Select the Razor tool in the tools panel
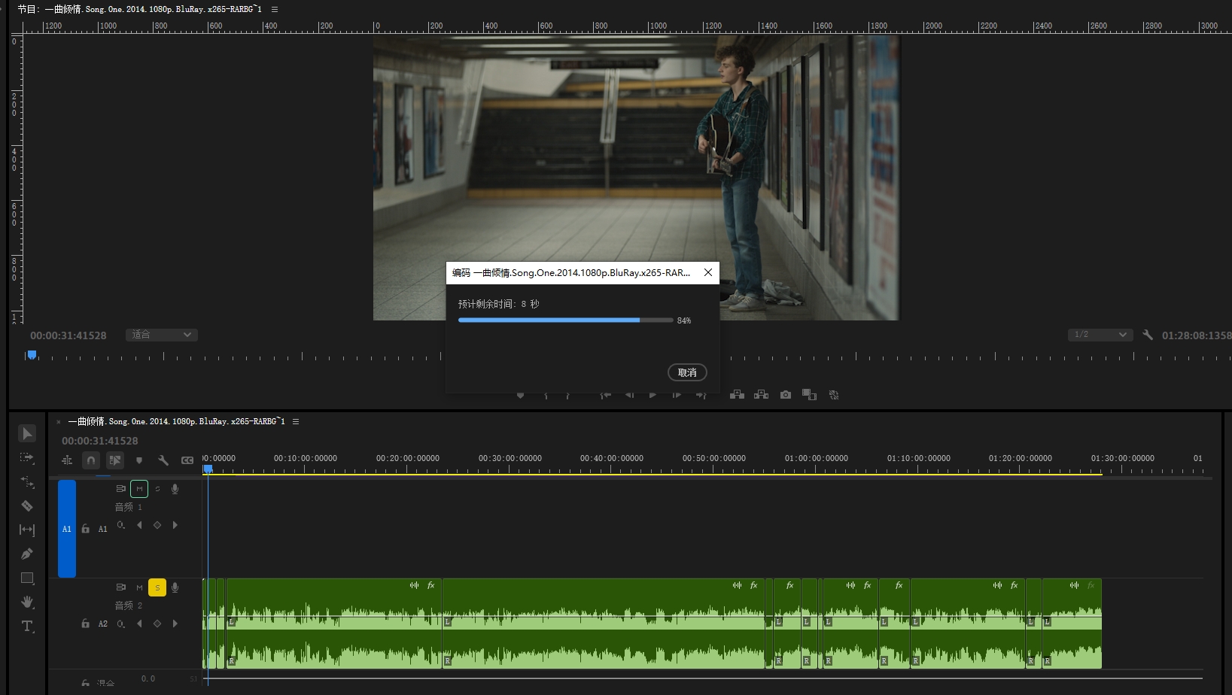This screenshot has width=1232, height=695. (27, 505)
